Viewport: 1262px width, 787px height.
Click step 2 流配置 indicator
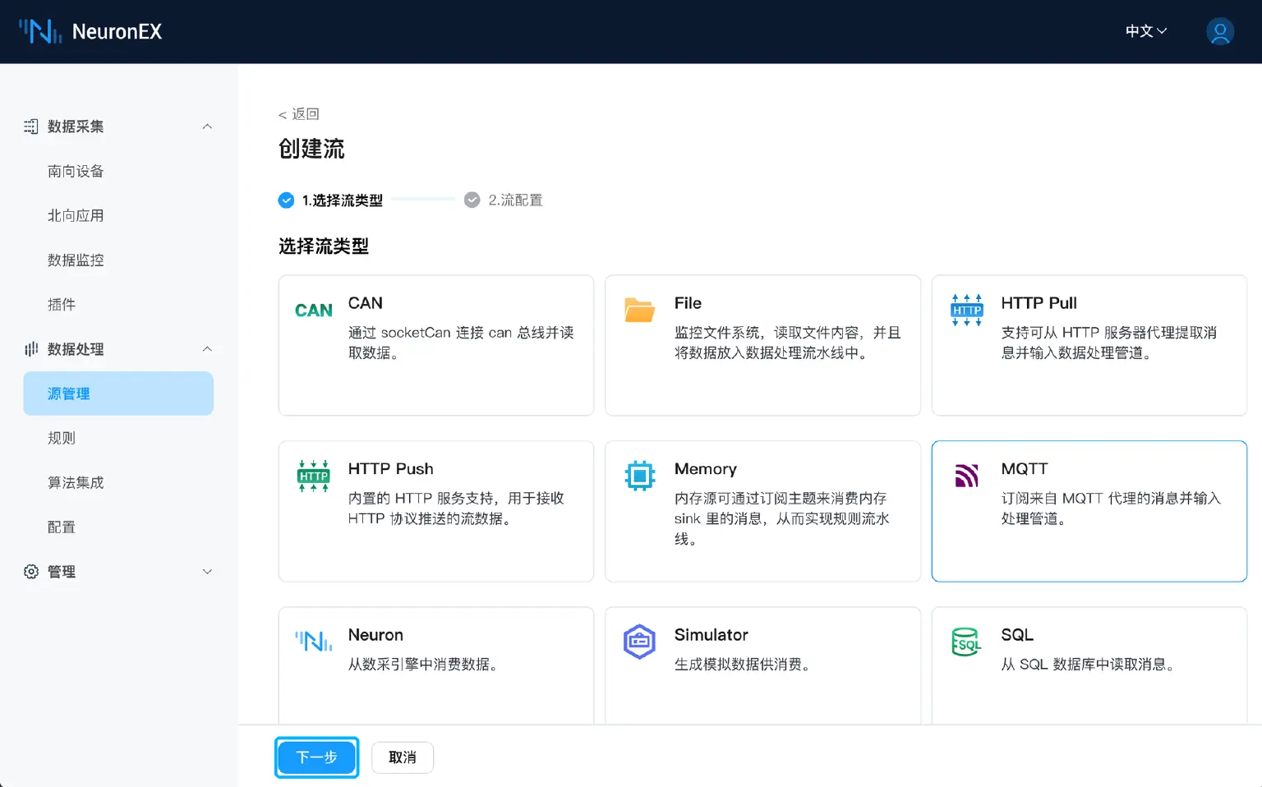504,200
